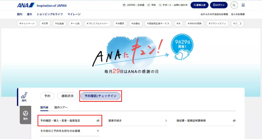Open 領収書・搭乗証明書検索 link

(206, 120)
